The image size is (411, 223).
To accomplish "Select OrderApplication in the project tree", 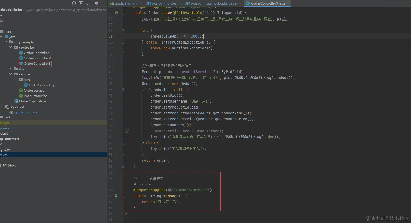I will 32,101.
